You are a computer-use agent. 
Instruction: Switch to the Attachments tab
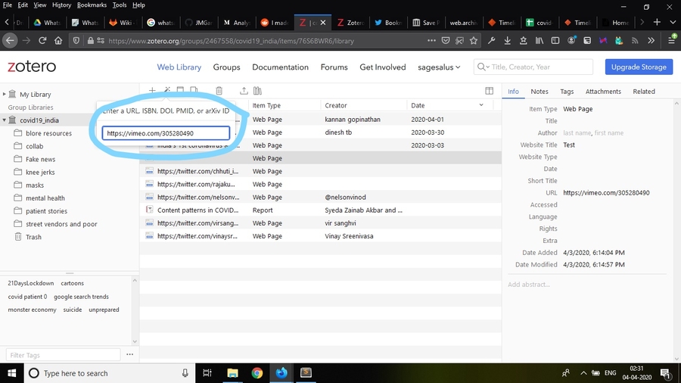pos(603,92)
